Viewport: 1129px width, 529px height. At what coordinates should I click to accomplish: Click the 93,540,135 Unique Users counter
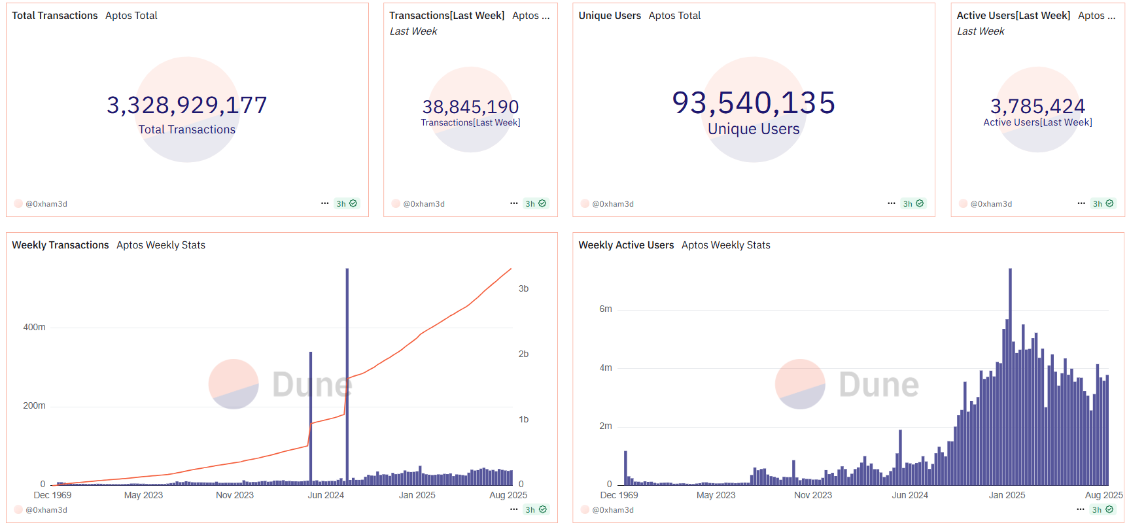(x=754, y=111)
